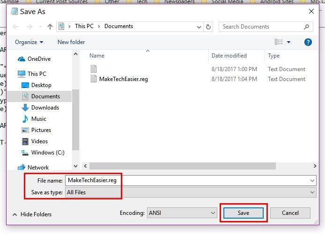Open Pictures in the navigation pane

coord(41,130)
